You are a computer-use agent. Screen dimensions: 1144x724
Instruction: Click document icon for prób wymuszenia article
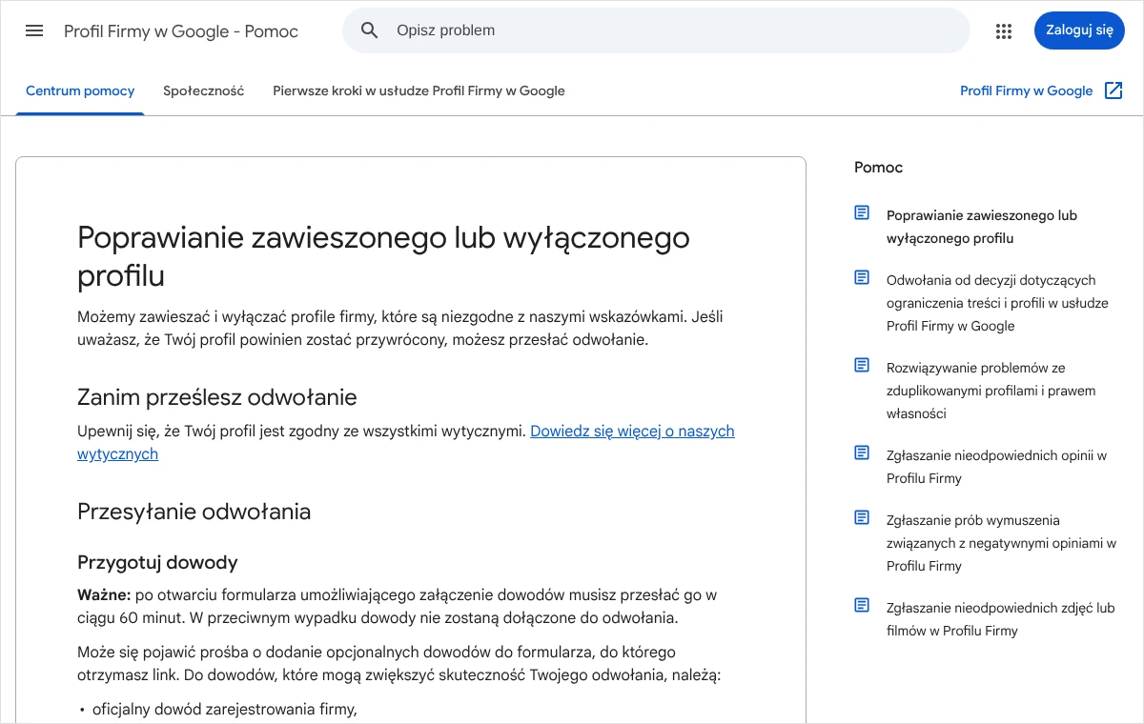tap(862, 518)
